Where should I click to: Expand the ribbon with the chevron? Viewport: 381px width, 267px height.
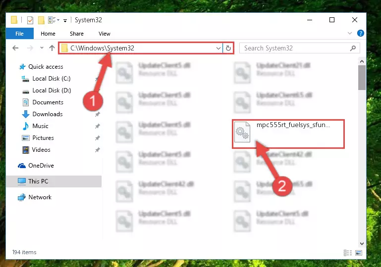click(350, 33)
